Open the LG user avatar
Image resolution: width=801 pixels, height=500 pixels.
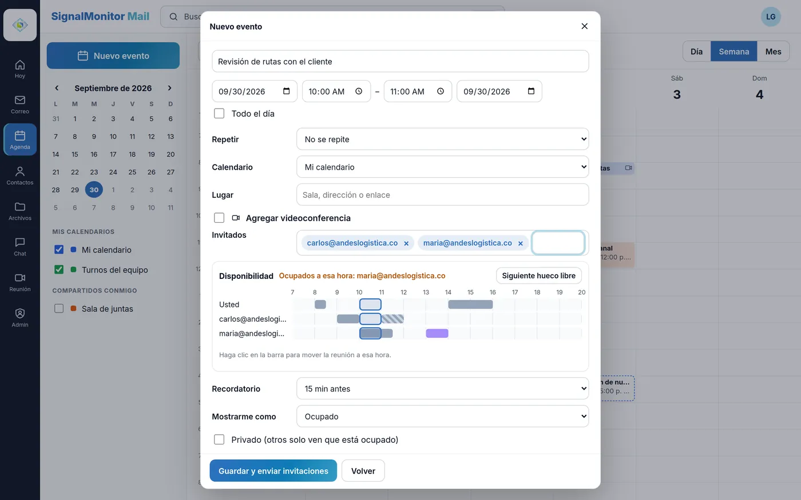771,17
